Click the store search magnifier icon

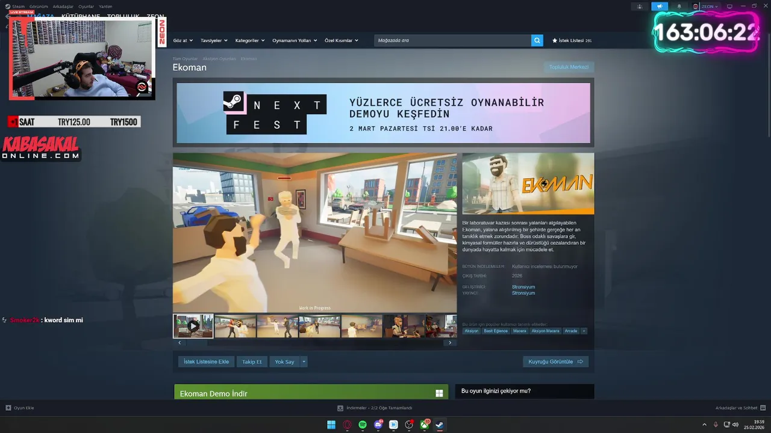tap(537, 40)
